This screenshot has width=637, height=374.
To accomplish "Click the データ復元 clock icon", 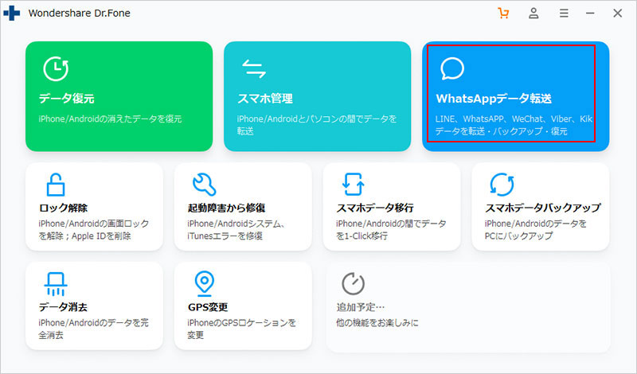I will 56,68.
